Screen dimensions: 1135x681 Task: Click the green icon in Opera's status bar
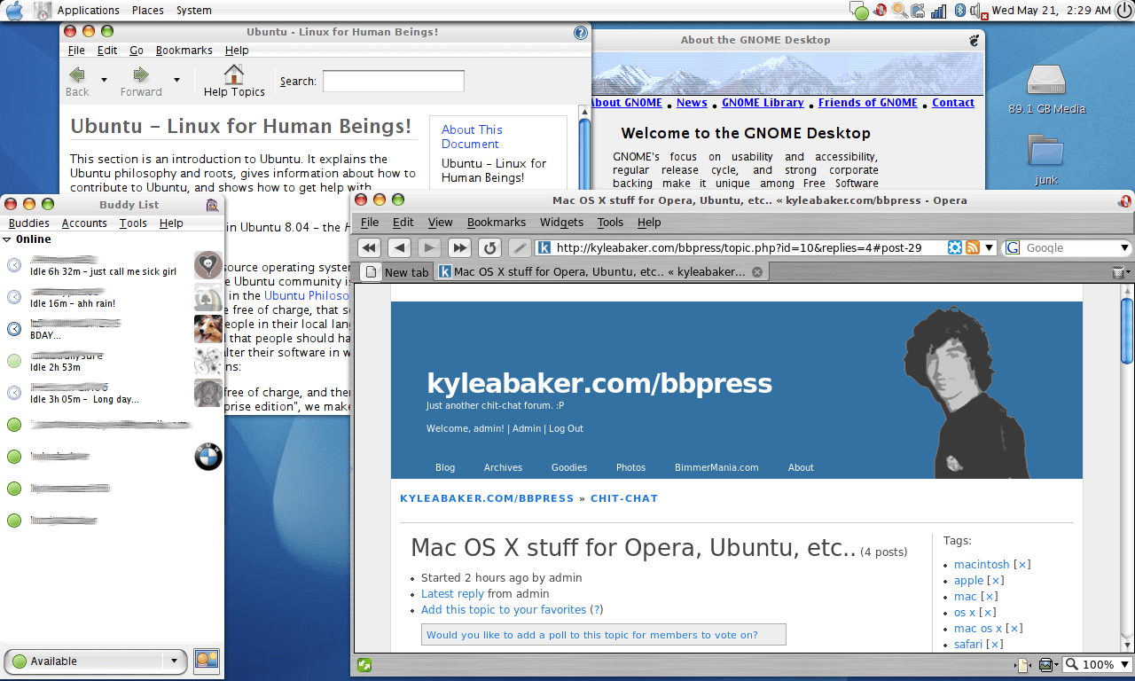(x=364, y=664)
